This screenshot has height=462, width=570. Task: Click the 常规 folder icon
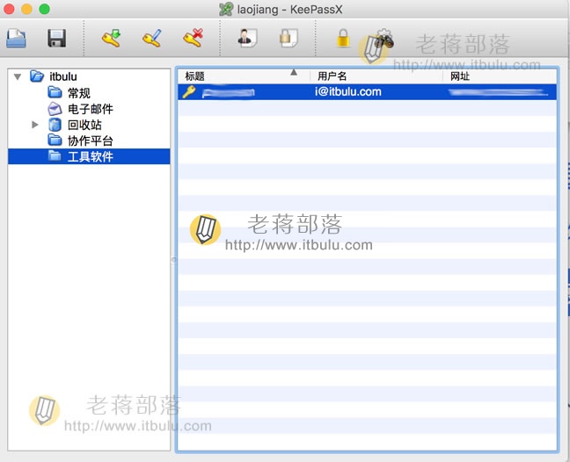tap(55, 92)
